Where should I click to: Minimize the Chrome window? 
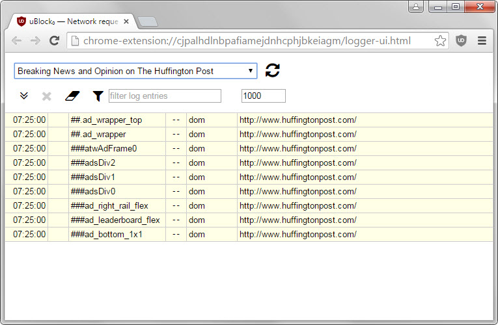[x=438, y=6]
